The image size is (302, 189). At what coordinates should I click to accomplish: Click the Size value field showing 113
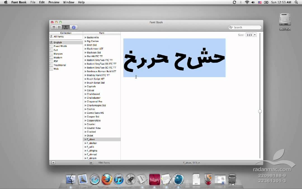[249, 35]
